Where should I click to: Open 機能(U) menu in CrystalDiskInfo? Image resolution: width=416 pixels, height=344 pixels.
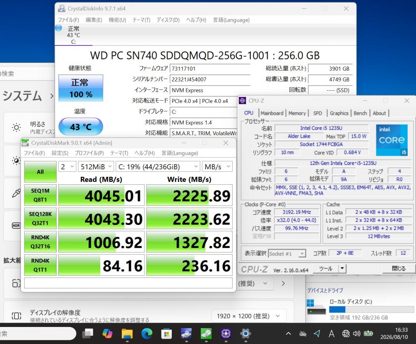coord(117,20)
